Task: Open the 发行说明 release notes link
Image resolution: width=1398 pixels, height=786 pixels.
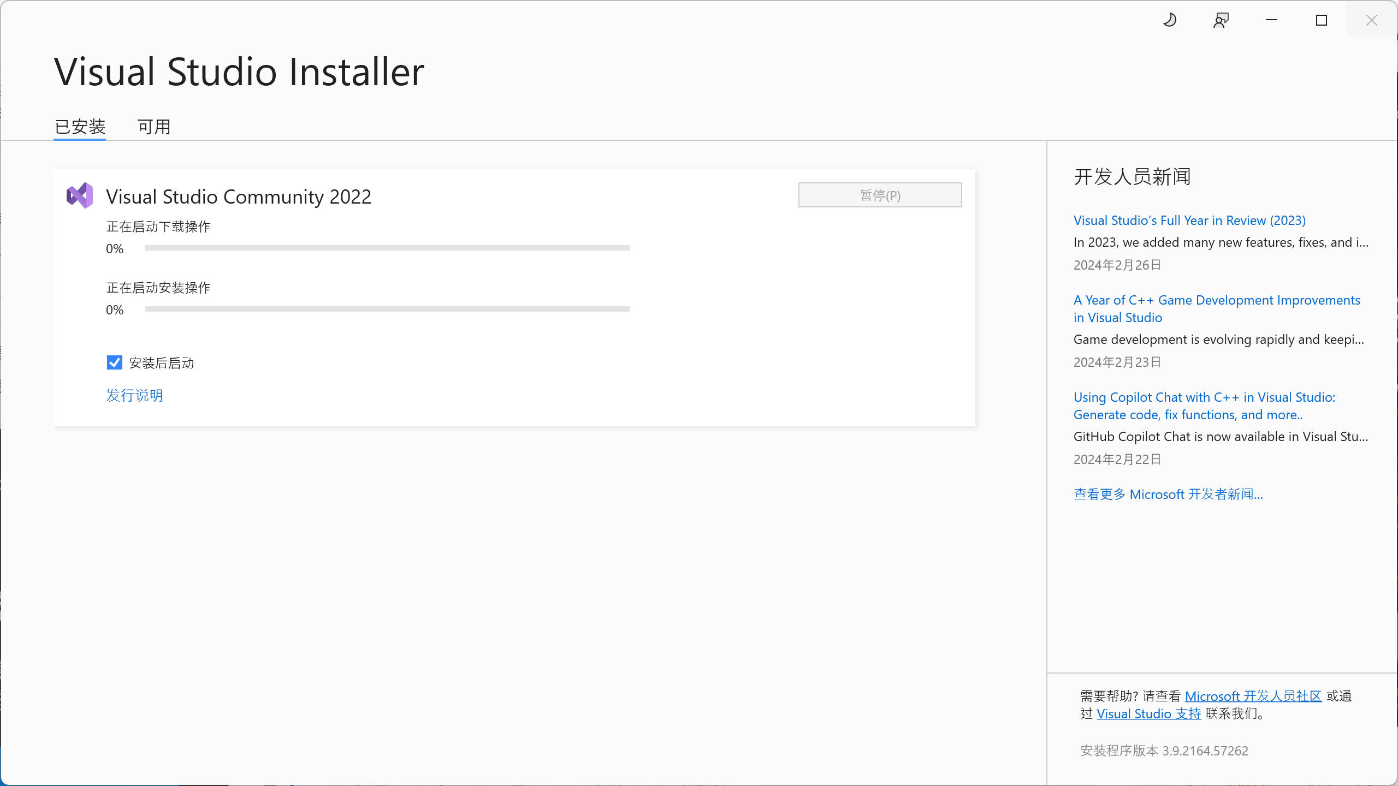Action: [134, 395]
